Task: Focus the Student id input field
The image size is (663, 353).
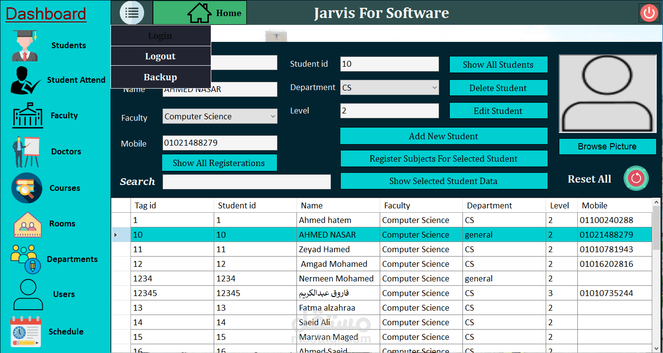Action: [x=389, y=64]
